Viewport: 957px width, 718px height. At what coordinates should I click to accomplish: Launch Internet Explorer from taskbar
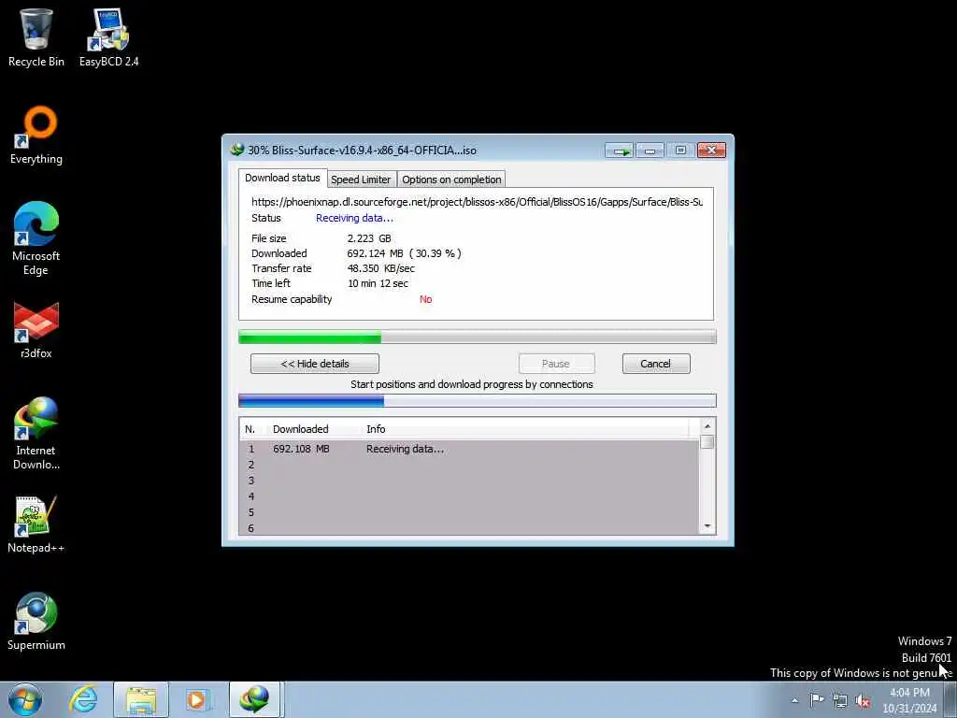point(83,699)
